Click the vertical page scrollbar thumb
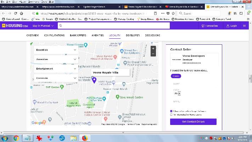Image resolution: width=252 pixels, height=142 pixels. click(x=250, y=78)
